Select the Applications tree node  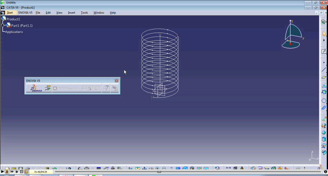point(14,32)
